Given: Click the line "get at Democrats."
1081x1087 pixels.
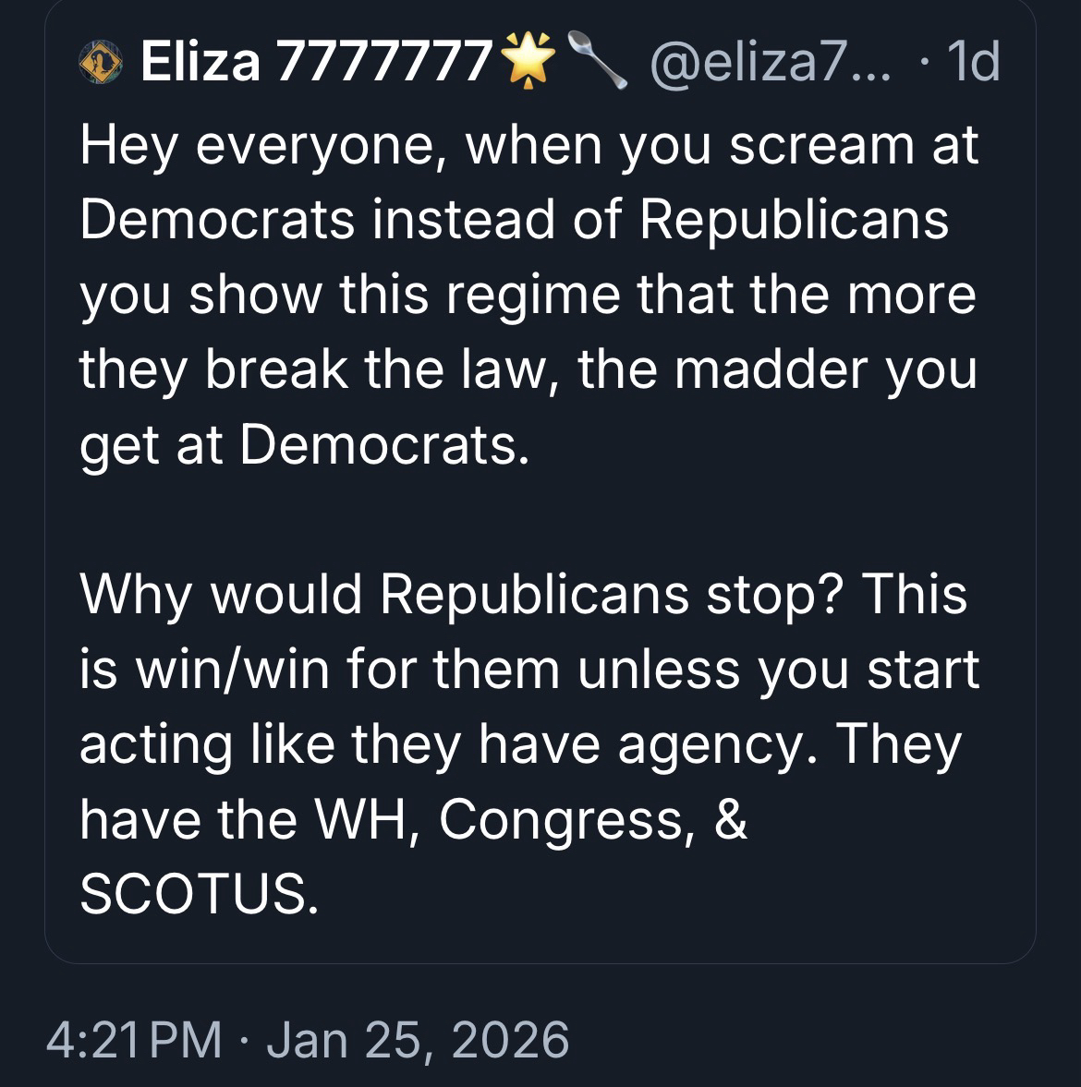Looking at the screenshot, I should pyautogui.click(x=306, y=445).
